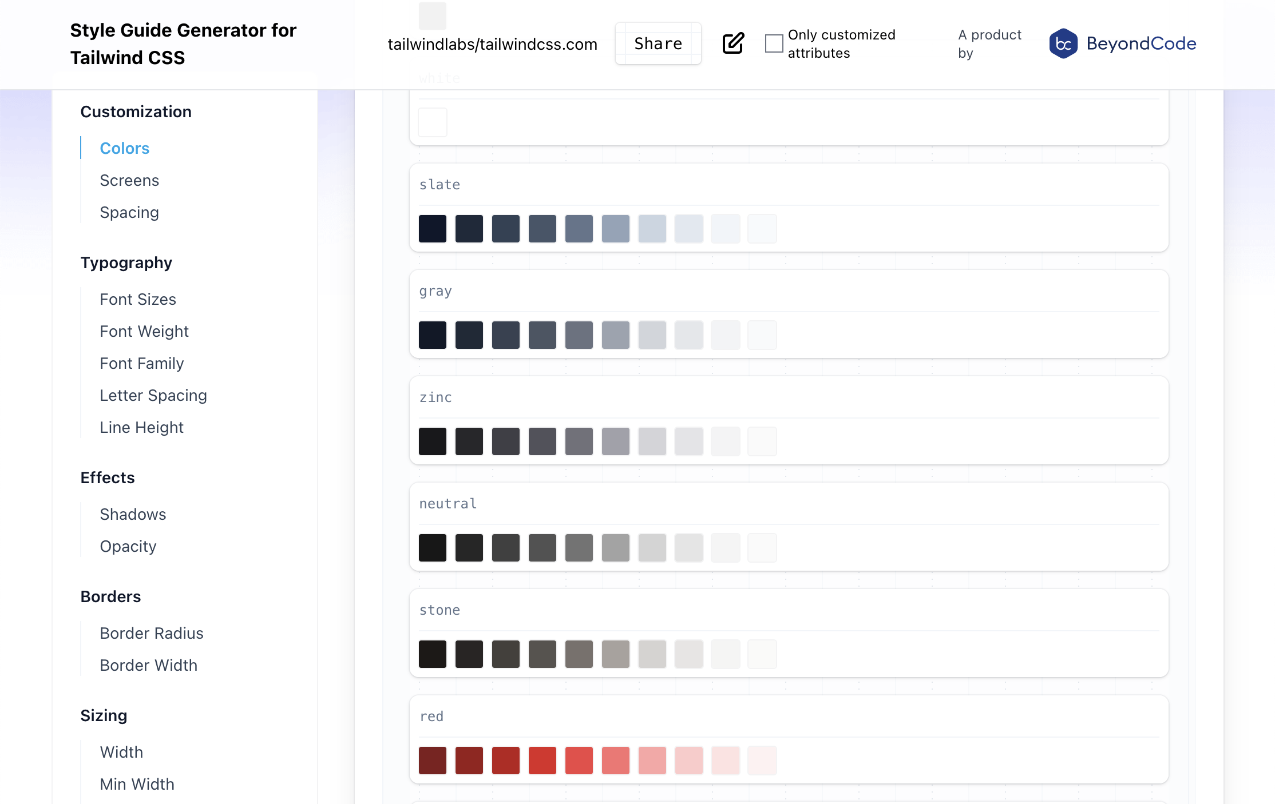Select the Colors section in sidebar

point(125,148)
